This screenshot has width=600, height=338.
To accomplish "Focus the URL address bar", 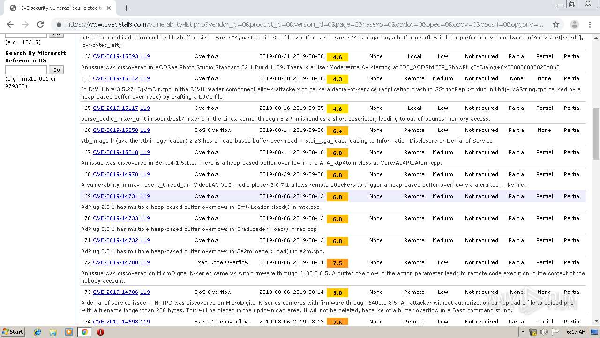I will tap(304, 24).
